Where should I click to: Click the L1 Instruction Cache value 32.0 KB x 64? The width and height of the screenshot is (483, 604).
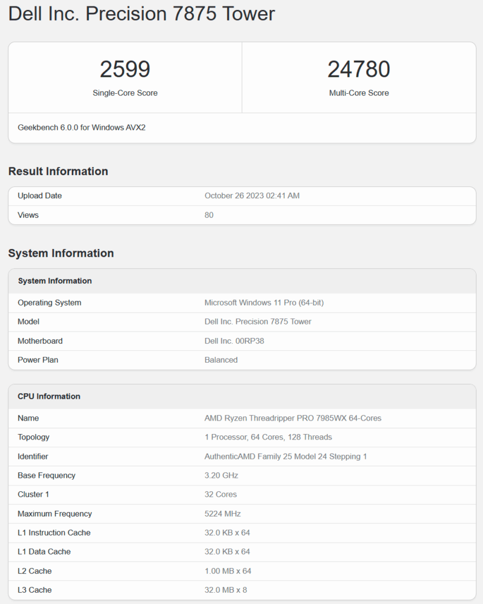pyautogui.click(x=227, y=533)
